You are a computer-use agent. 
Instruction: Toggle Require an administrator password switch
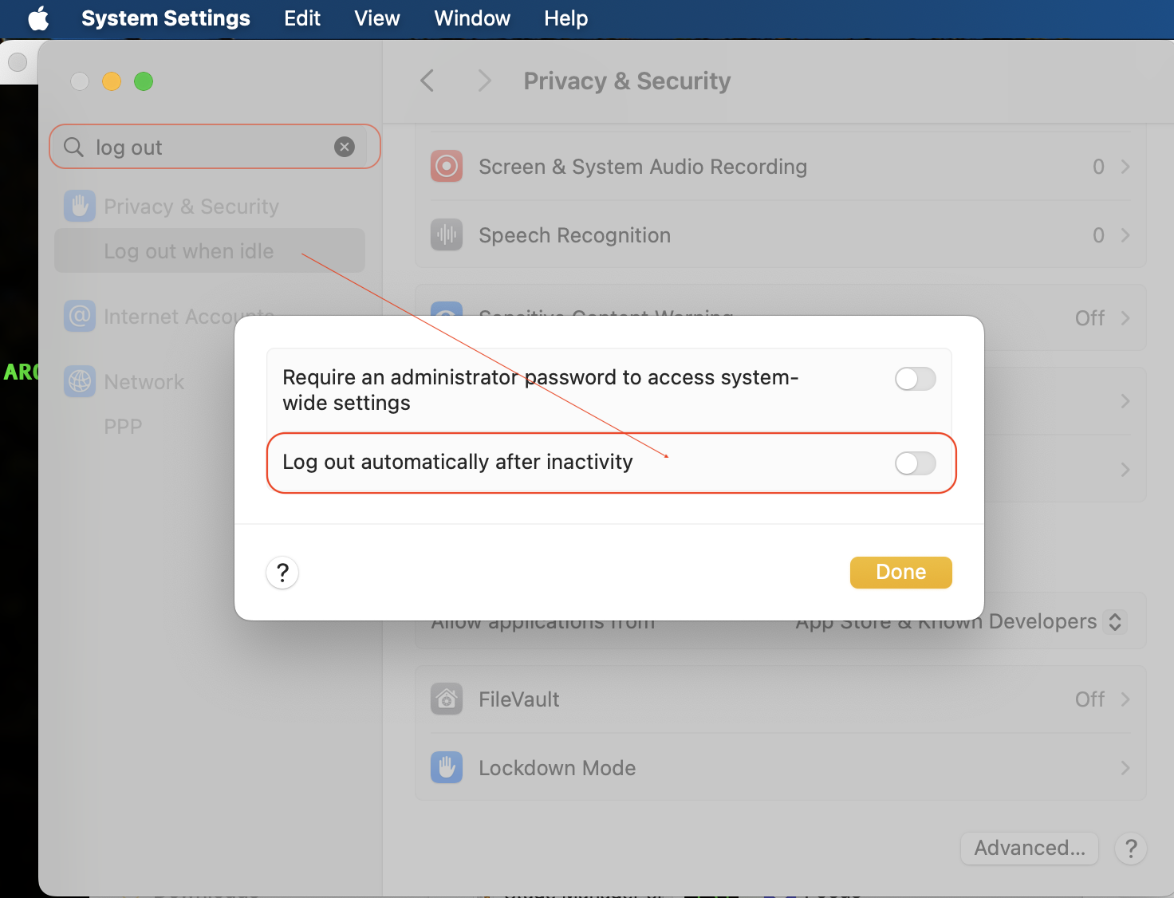915,379
